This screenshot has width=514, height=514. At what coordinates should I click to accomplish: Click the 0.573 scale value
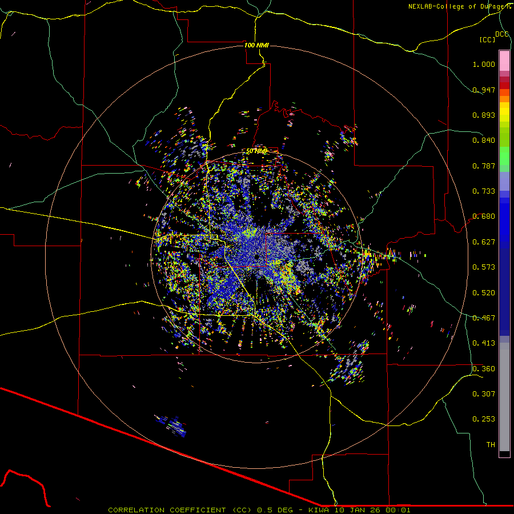(484, 267)
